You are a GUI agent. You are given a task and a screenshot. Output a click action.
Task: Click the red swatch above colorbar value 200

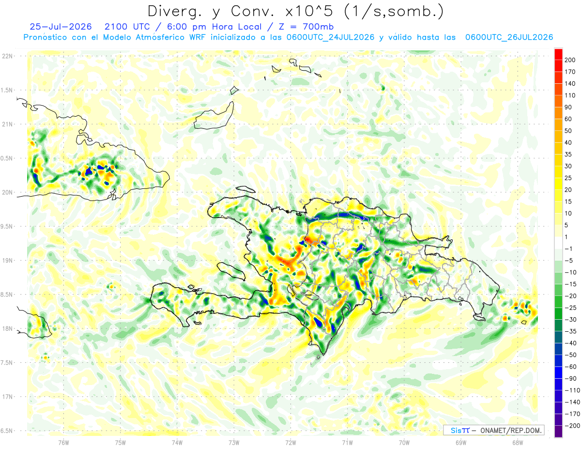click(x=558, y=54)
